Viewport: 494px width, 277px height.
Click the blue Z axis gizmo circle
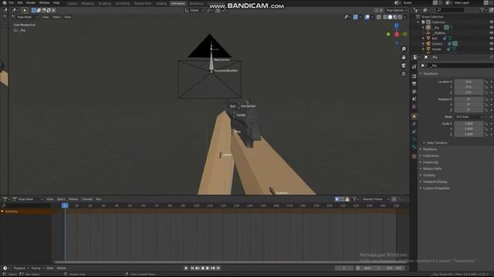[397, 25]
